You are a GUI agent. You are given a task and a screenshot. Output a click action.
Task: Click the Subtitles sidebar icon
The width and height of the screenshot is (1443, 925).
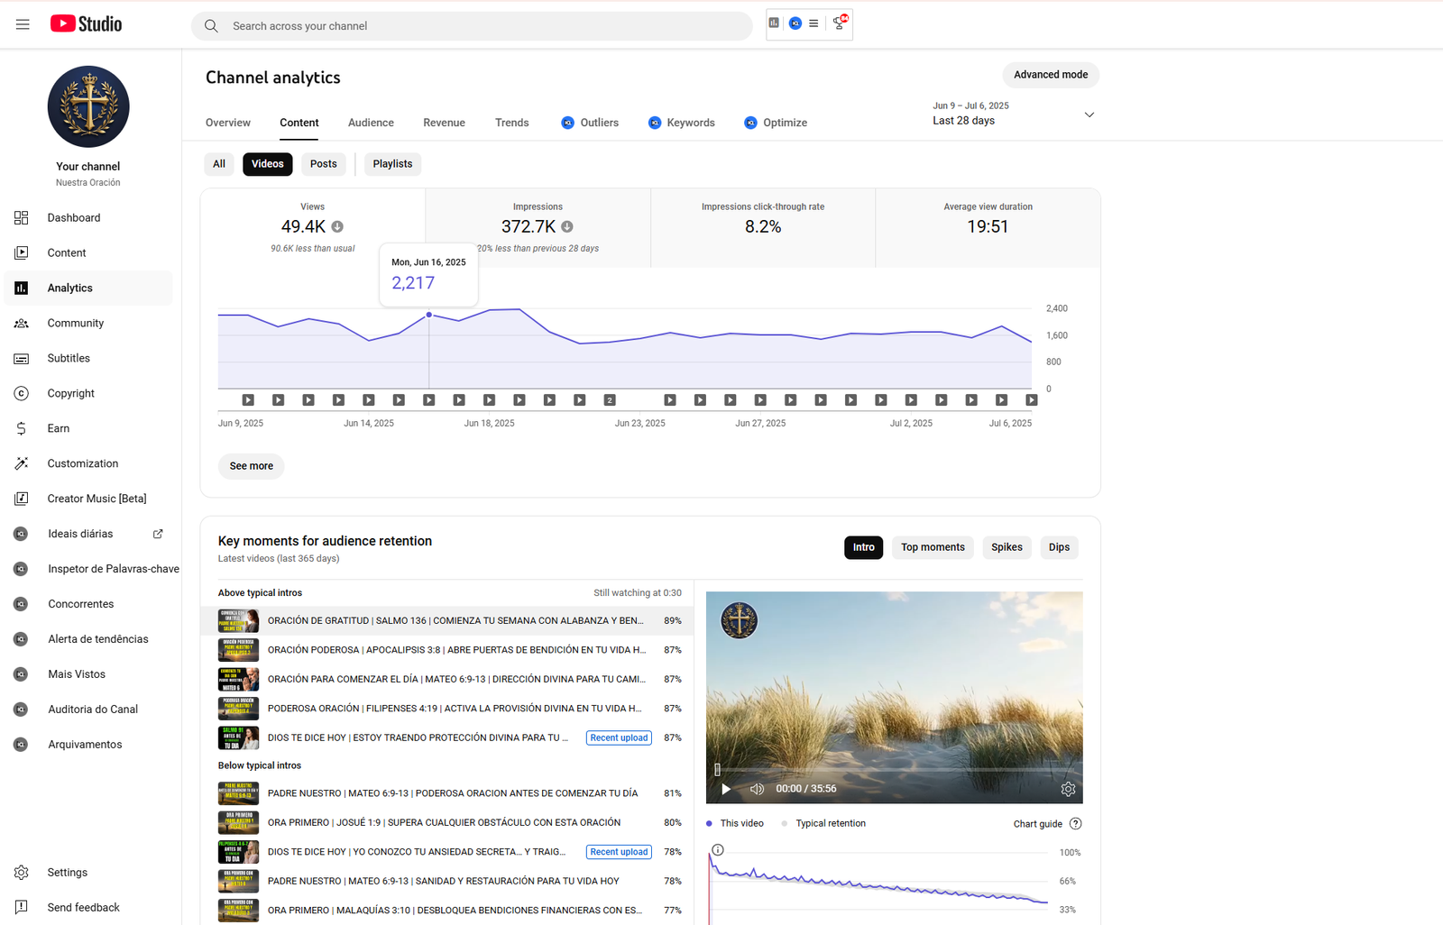(x=22, y=359)
